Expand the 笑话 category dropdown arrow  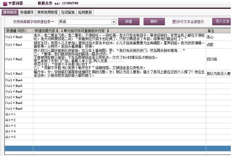(x=114, y=22)
